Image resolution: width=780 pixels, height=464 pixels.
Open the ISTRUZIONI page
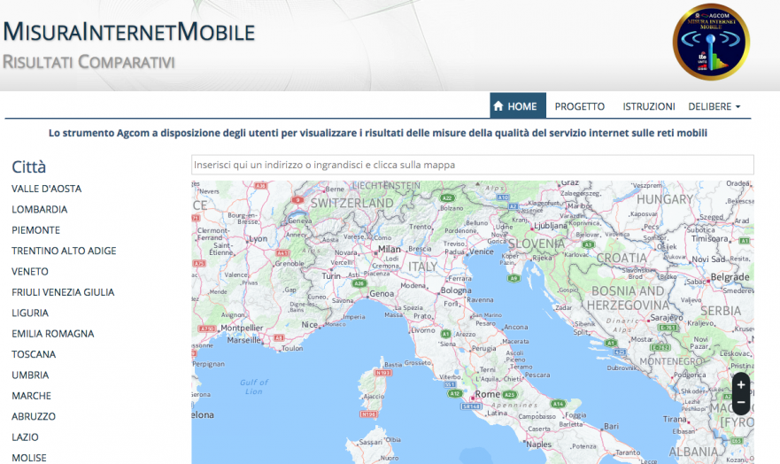pos(649,106)
